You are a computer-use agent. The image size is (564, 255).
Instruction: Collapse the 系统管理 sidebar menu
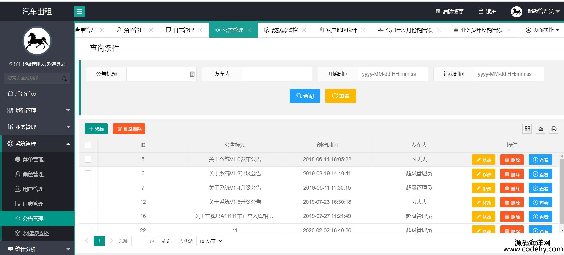point(37,144)
